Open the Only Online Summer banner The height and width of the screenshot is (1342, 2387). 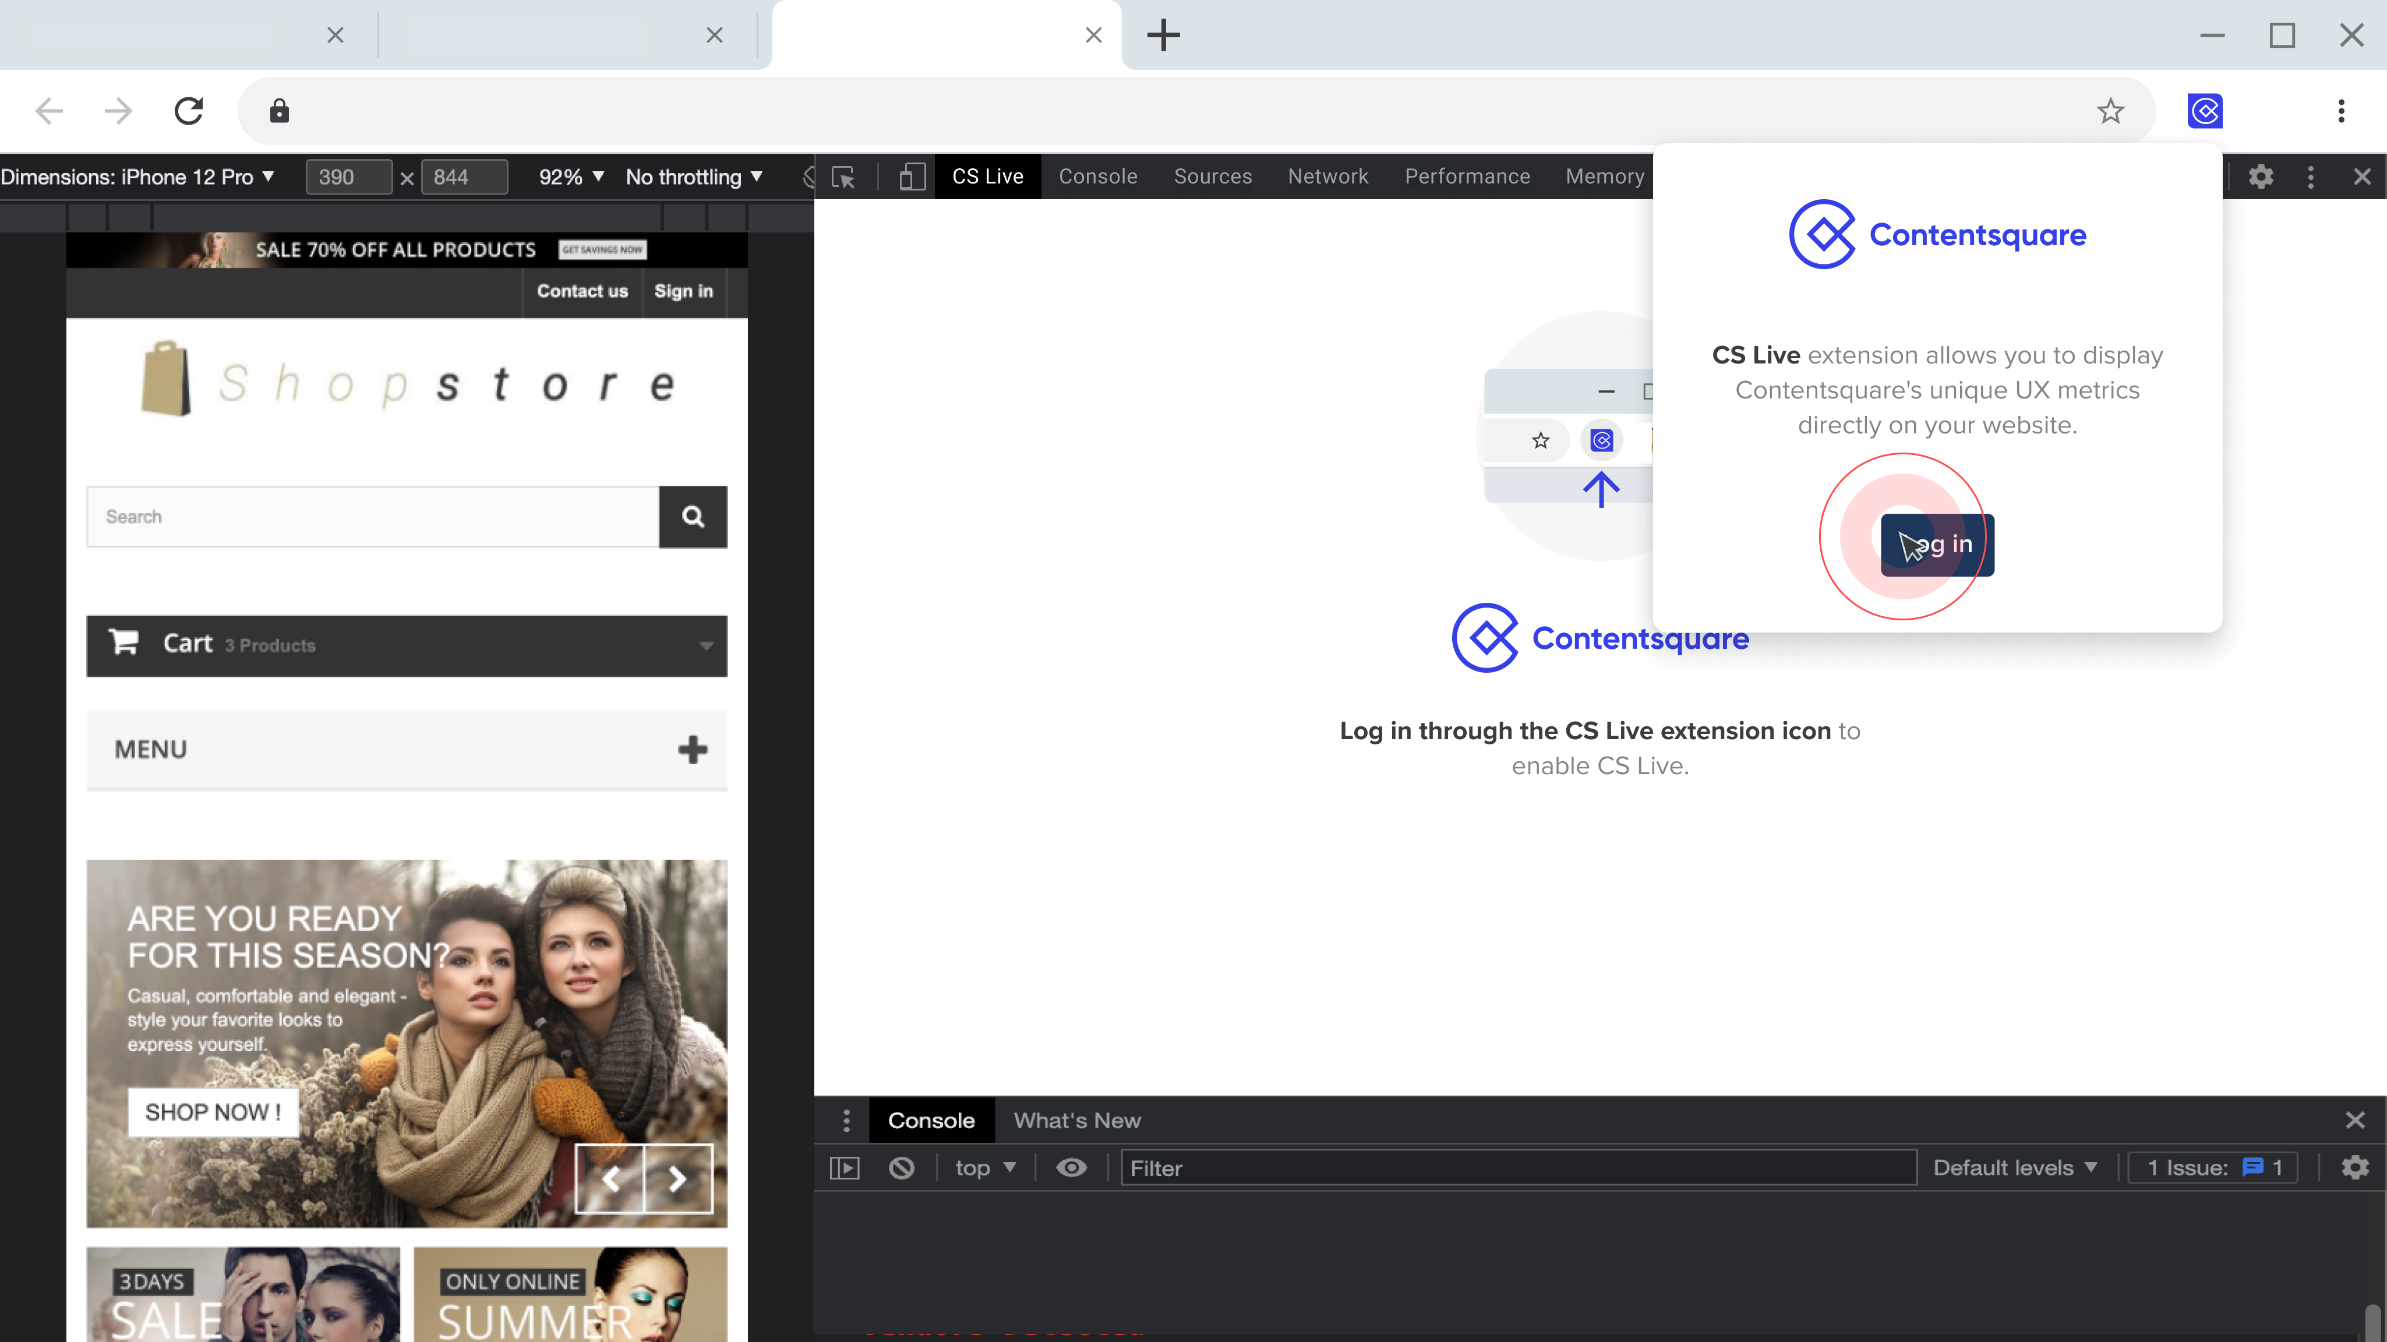(x=570, y=1294)
